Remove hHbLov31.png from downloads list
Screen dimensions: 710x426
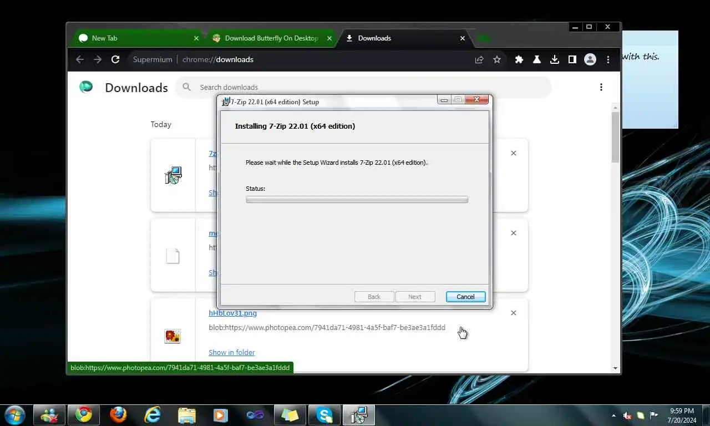click(514, 313)
